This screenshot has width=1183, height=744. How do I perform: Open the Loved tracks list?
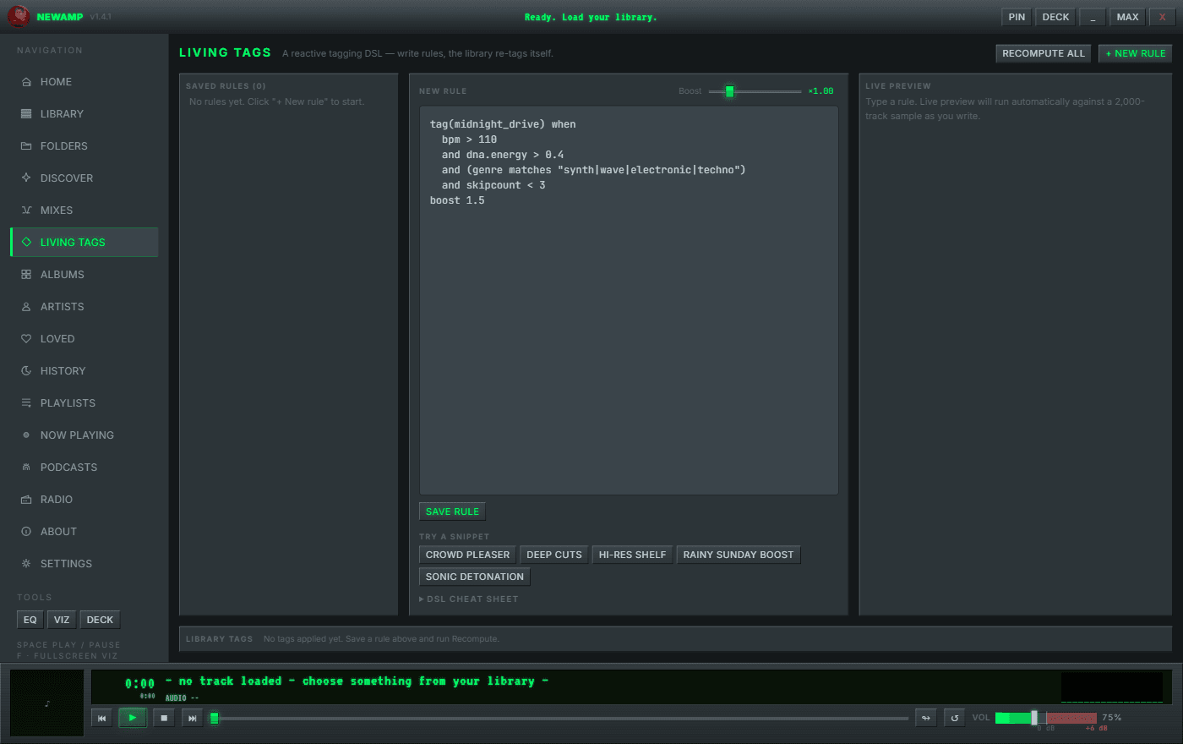pos(84,339)
